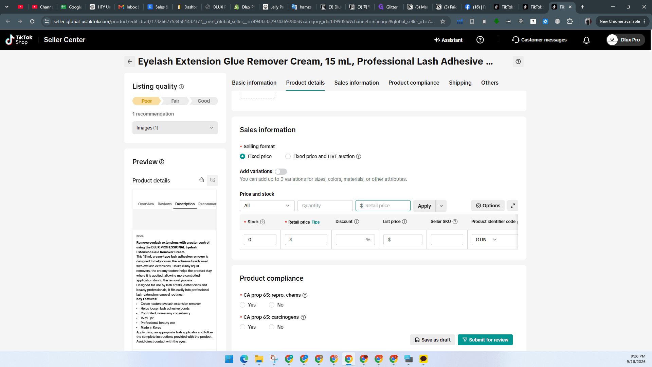Expand price table to full screen
The height and width of the screenshot is (367, 652).
[x=513, y=206]
